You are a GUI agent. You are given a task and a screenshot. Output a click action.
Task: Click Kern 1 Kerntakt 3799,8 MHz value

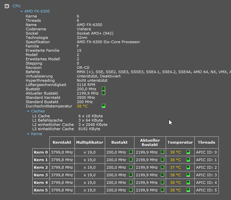(62, 160)
